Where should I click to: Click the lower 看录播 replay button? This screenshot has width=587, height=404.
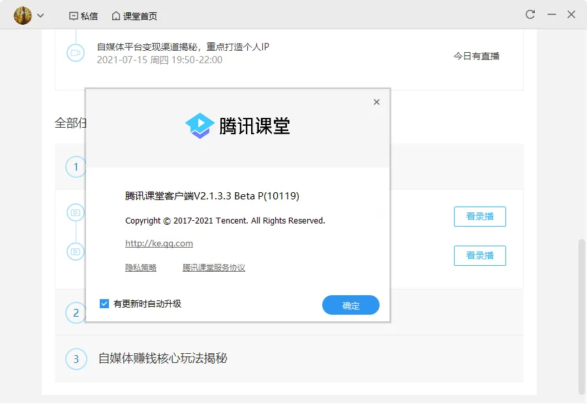(x=480, y=256)
